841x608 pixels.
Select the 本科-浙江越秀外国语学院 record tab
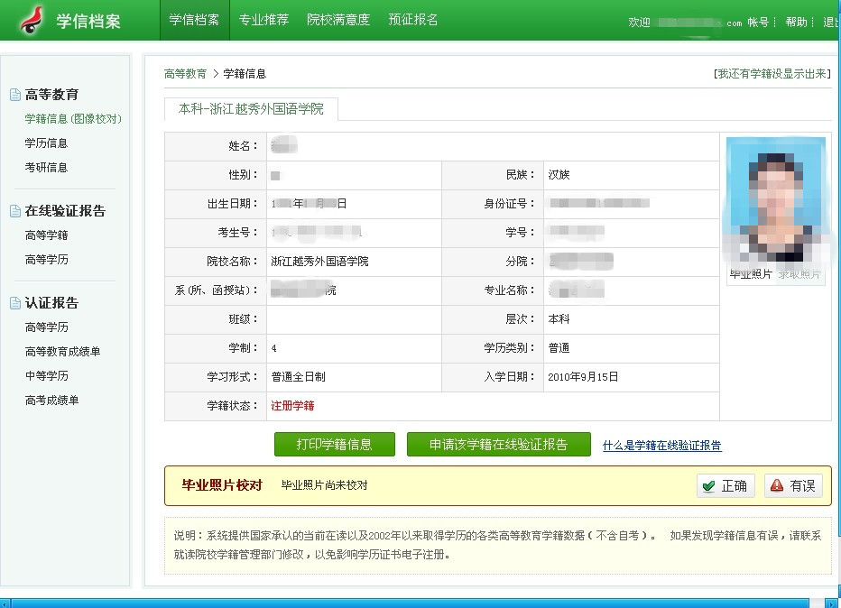[x=251, y=109]
